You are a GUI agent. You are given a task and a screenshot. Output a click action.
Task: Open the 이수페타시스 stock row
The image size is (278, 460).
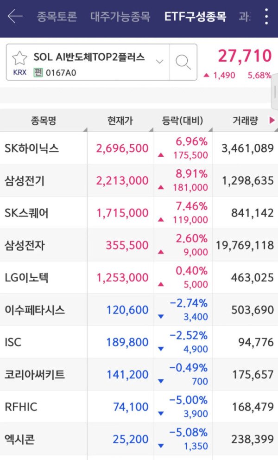139,310
